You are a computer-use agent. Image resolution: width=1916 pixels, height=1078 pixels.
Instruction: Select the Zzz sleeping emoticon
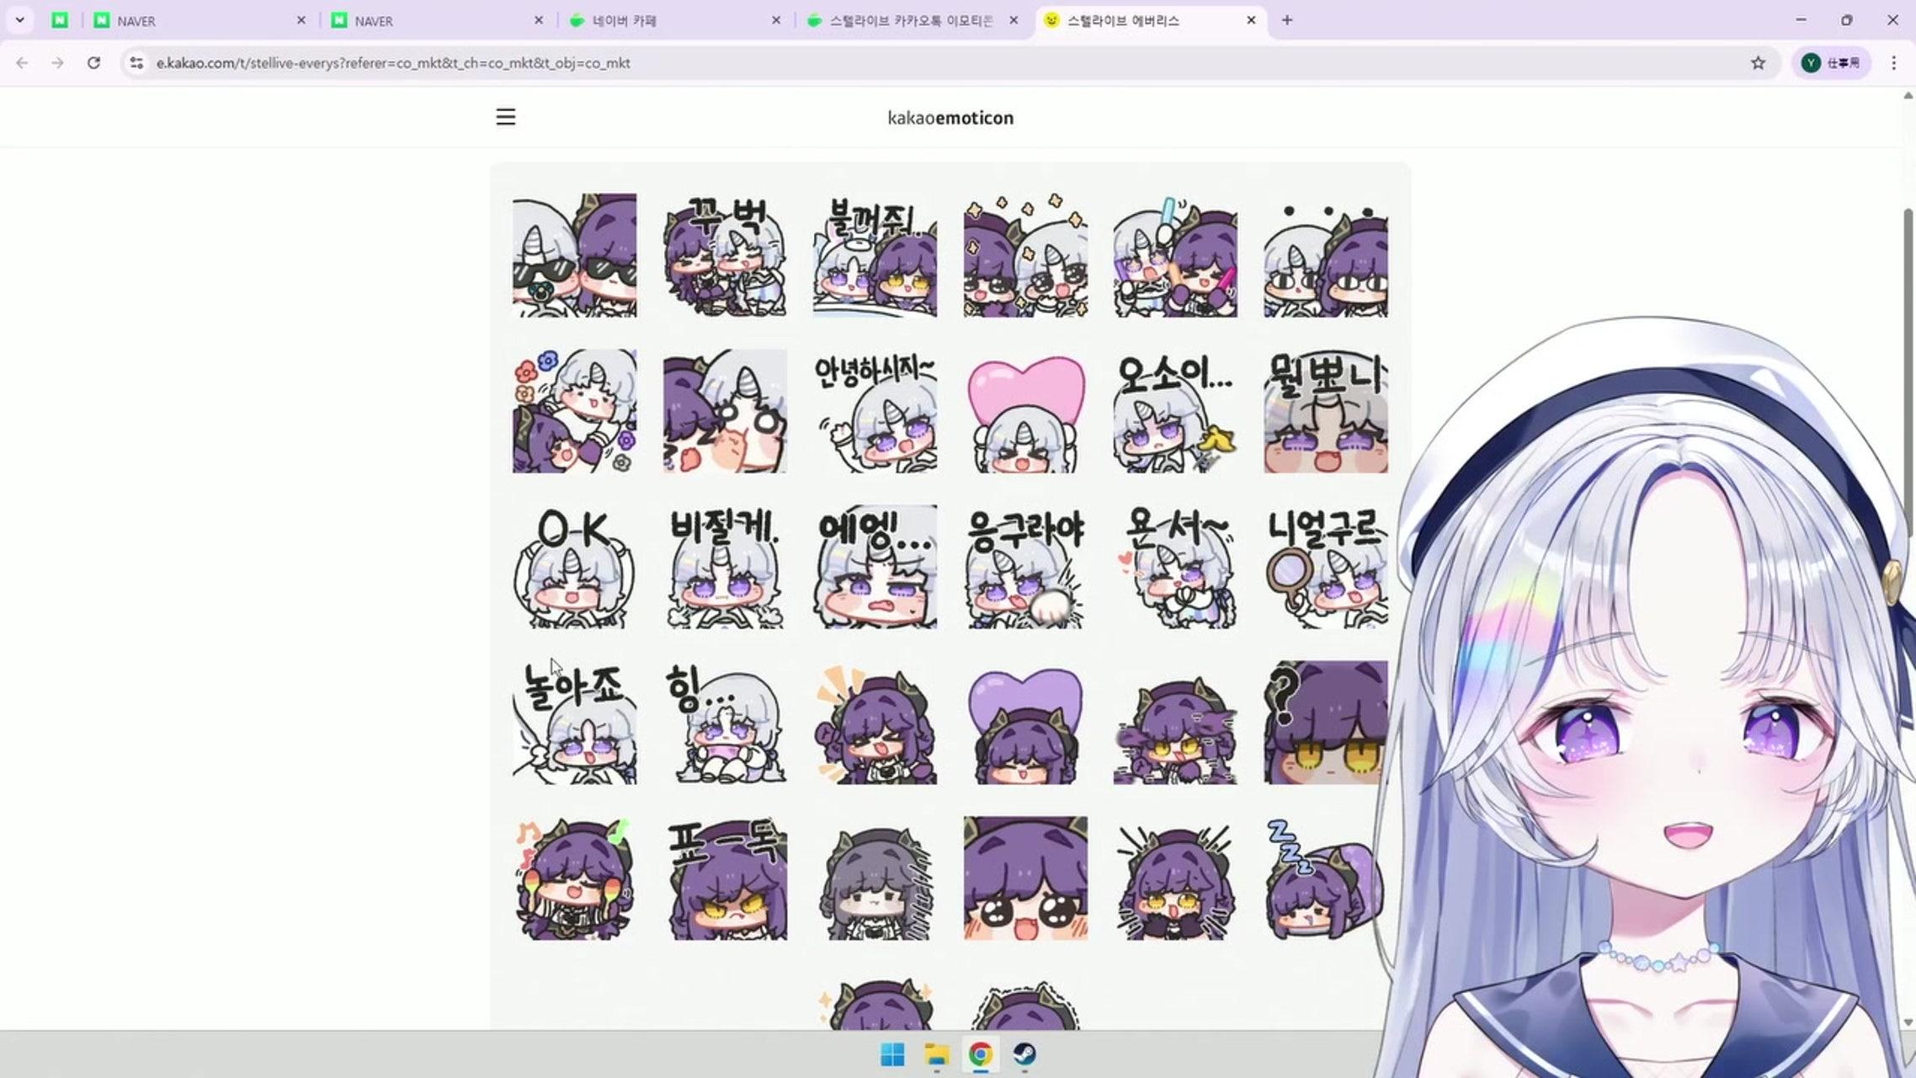click(x=1326, y=878)
